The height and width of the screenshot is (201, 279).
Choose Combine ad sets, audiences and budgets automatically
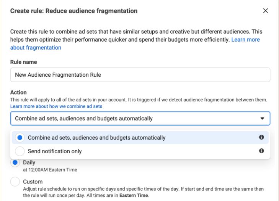click(x=96, y=138)
